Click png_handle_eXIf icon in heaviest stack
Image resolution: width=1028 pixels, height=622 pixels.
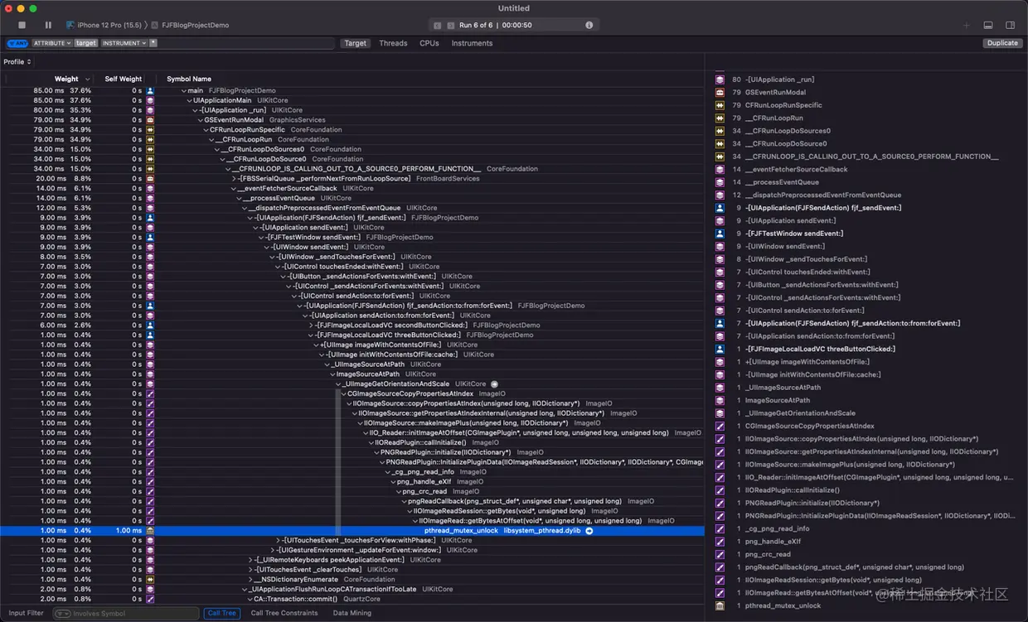[720, 541]
